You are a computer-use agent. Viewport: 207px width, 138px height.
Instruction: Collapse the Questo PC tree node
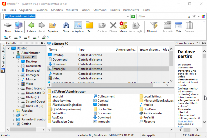click(x=14, y=57)
